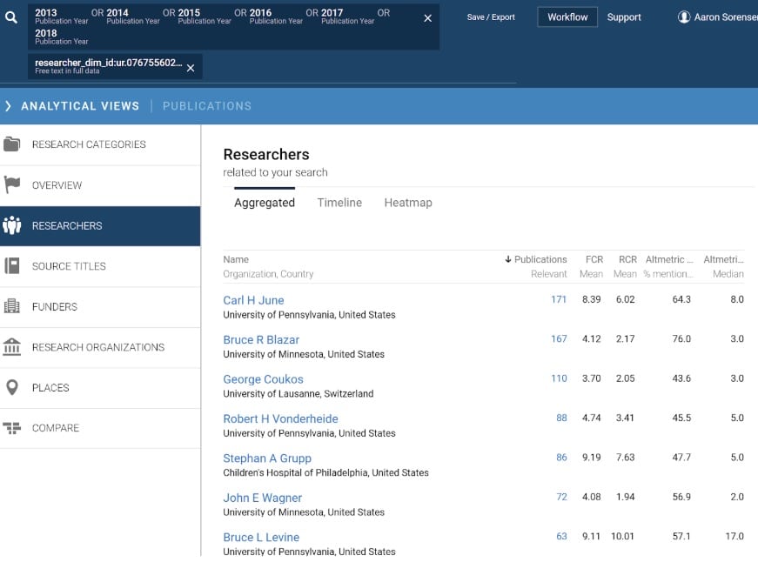Image resolution: width=758 pixels, height=562 pixels.
Task: Click Support in the top bar
Action: pos(624,17)
